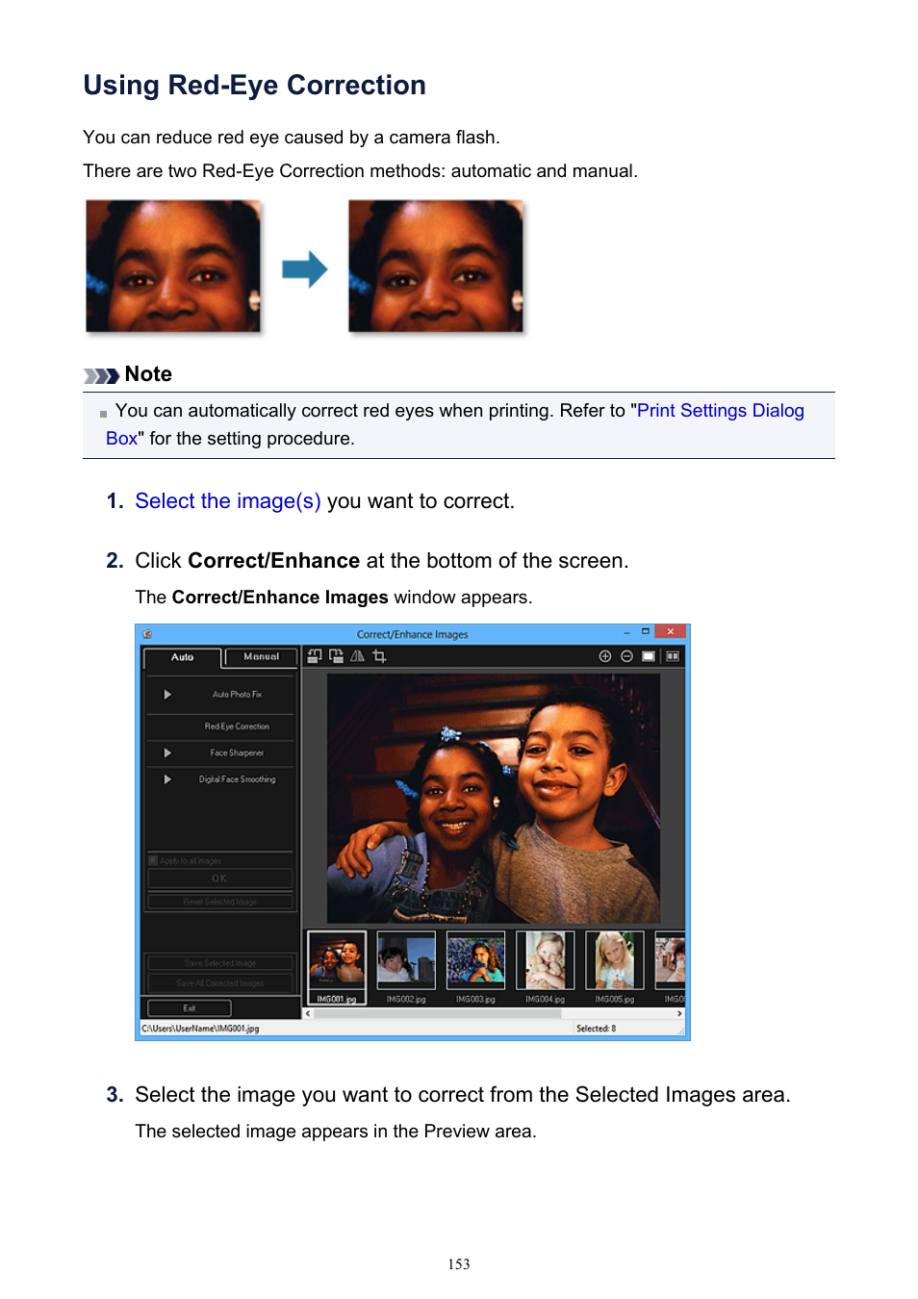
Task: Close the Correct/Enhance Images window
Action: (x=671, y=631)
